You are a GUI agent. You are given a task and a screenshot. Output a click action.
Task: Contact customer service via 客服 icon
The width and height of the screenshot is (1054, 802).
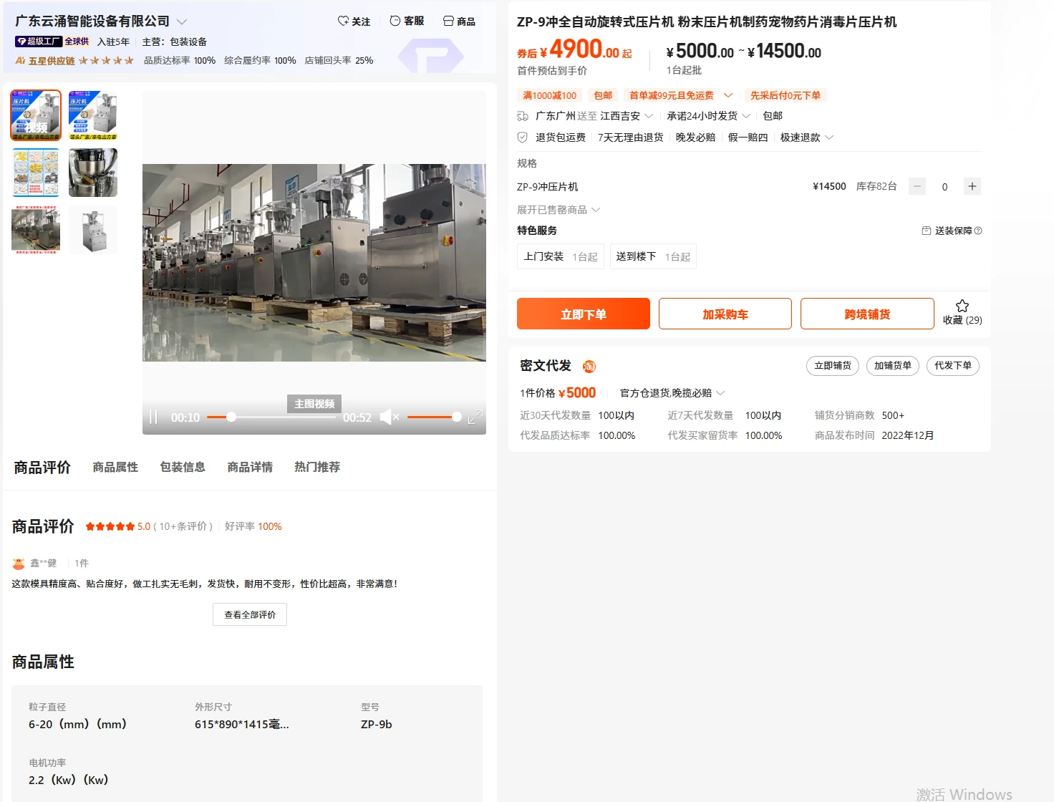[407, 21]
